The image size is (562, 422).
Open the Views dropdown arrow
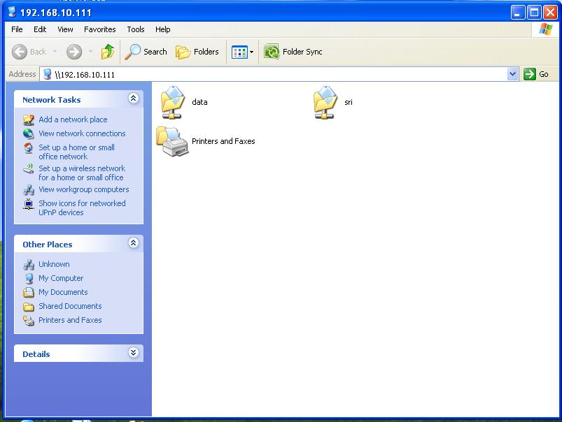point(252,52)
